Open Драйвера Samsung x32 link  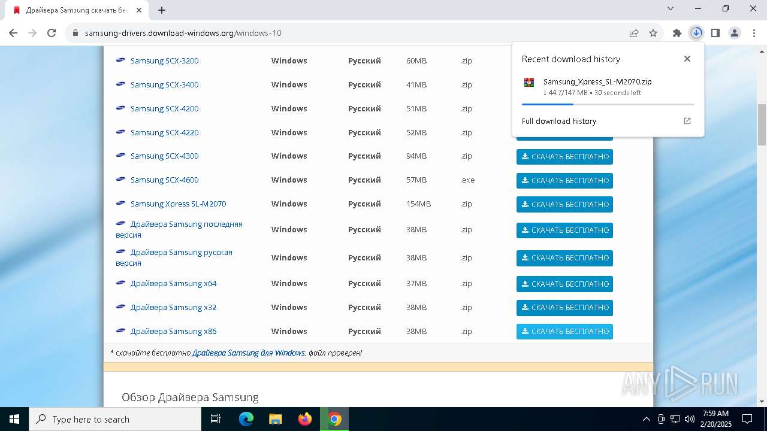pyautogui.click(x=173, y=307)
